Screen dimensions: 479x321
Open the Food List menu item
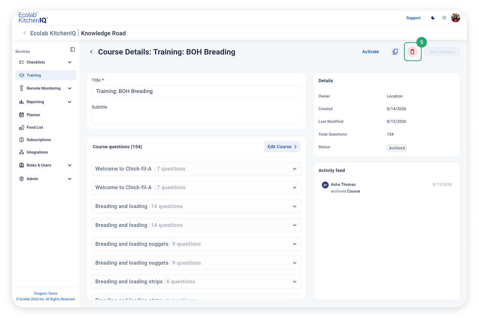point(46,127)
